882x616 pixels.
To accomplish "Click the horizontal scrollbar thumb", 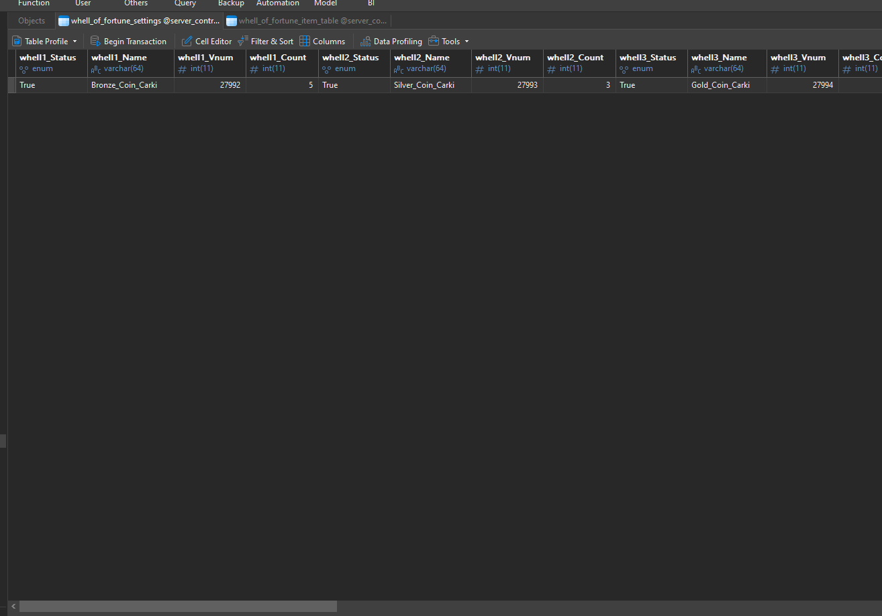I will pyautogui.click(x=178, y=607).
